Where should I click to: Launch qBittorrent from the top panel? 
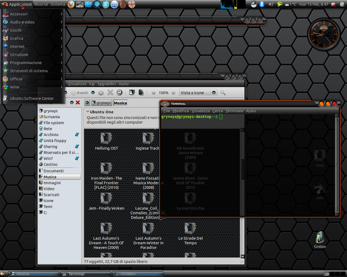pyautogui.click(x=114, y=4)
